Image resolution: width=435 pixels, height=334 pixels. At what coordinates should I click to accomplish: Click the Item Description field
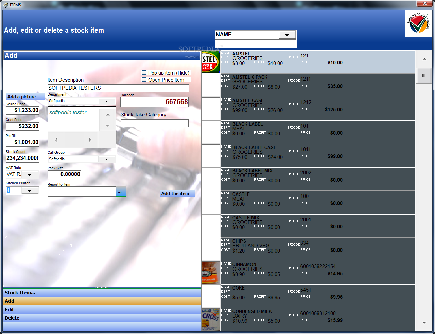(x=118, y=88)
